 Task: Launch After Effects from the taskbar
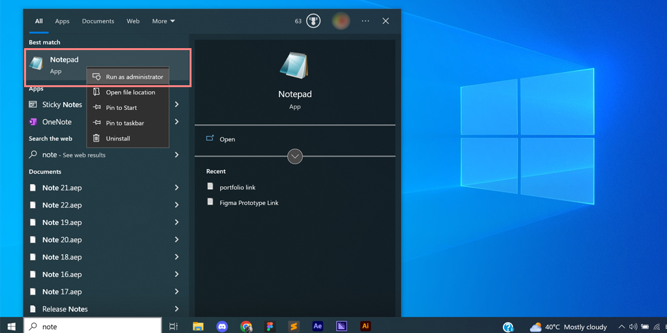(317, 326)
